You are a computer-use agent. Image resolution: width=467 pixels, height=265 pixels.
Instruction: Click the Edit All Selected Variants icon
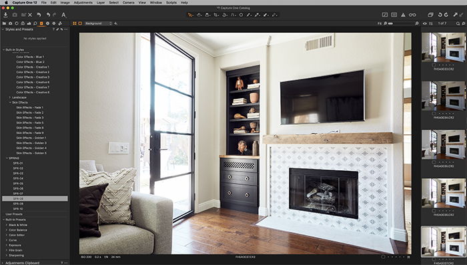click(x=430, y=15)
